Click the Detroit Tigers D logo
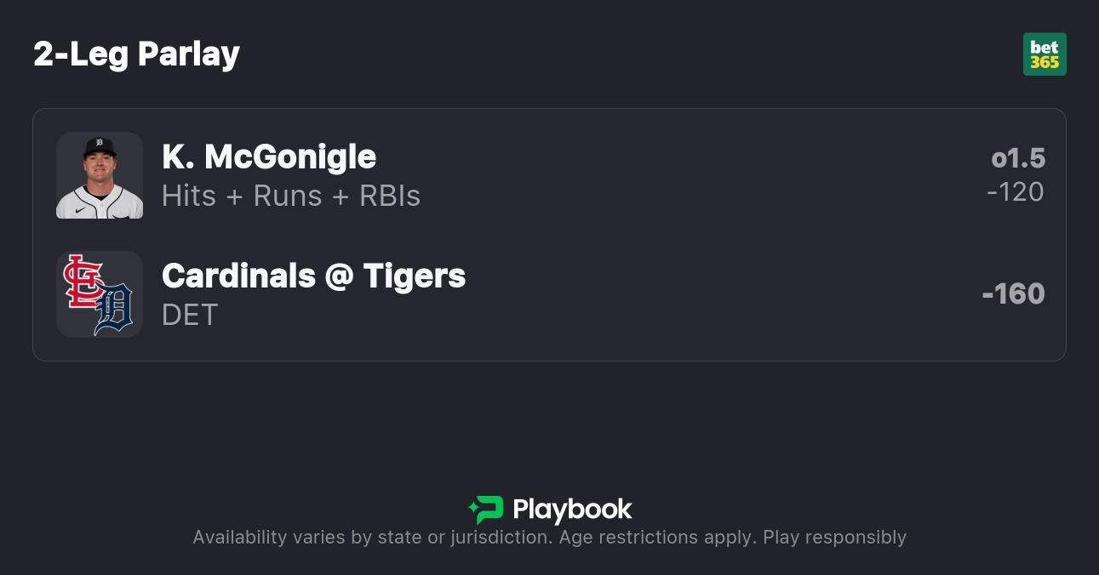The image size is (1099, 575). point(115,308)
